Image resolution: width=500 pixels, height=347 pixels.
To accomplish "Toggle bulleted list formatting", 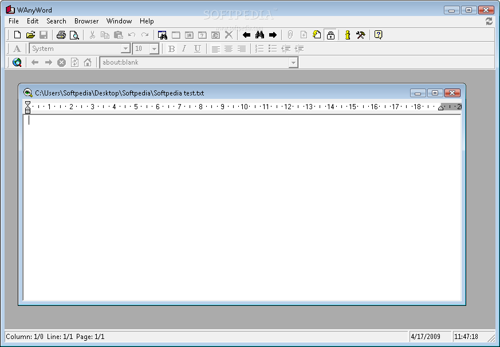I will [272, 49].
